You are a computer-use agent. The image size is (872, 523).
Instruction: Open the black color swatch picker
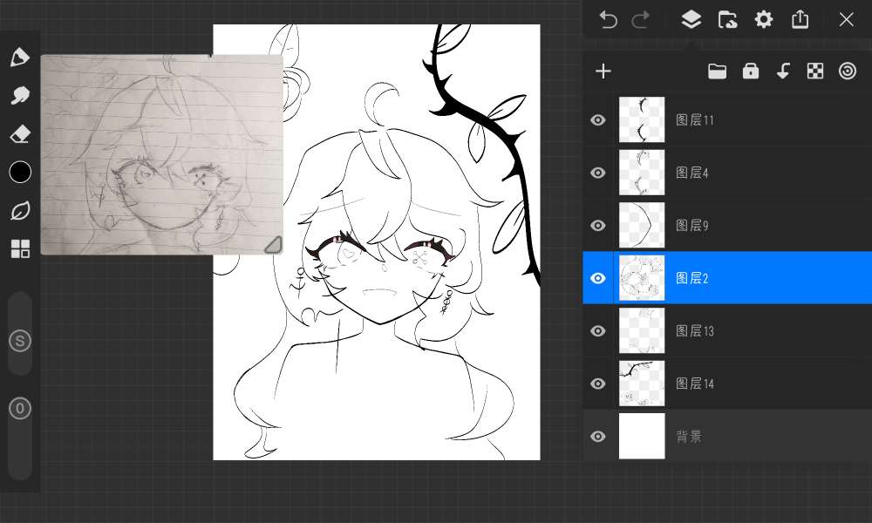19,173
